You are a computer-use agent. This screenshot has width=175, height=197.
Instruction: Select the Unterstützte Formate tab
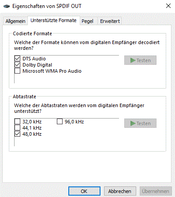pyautogui.click(x=53, y=20)
